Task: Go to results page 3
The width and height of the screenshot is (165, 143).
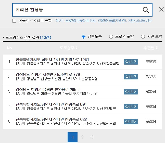Action: coord(92,137)
